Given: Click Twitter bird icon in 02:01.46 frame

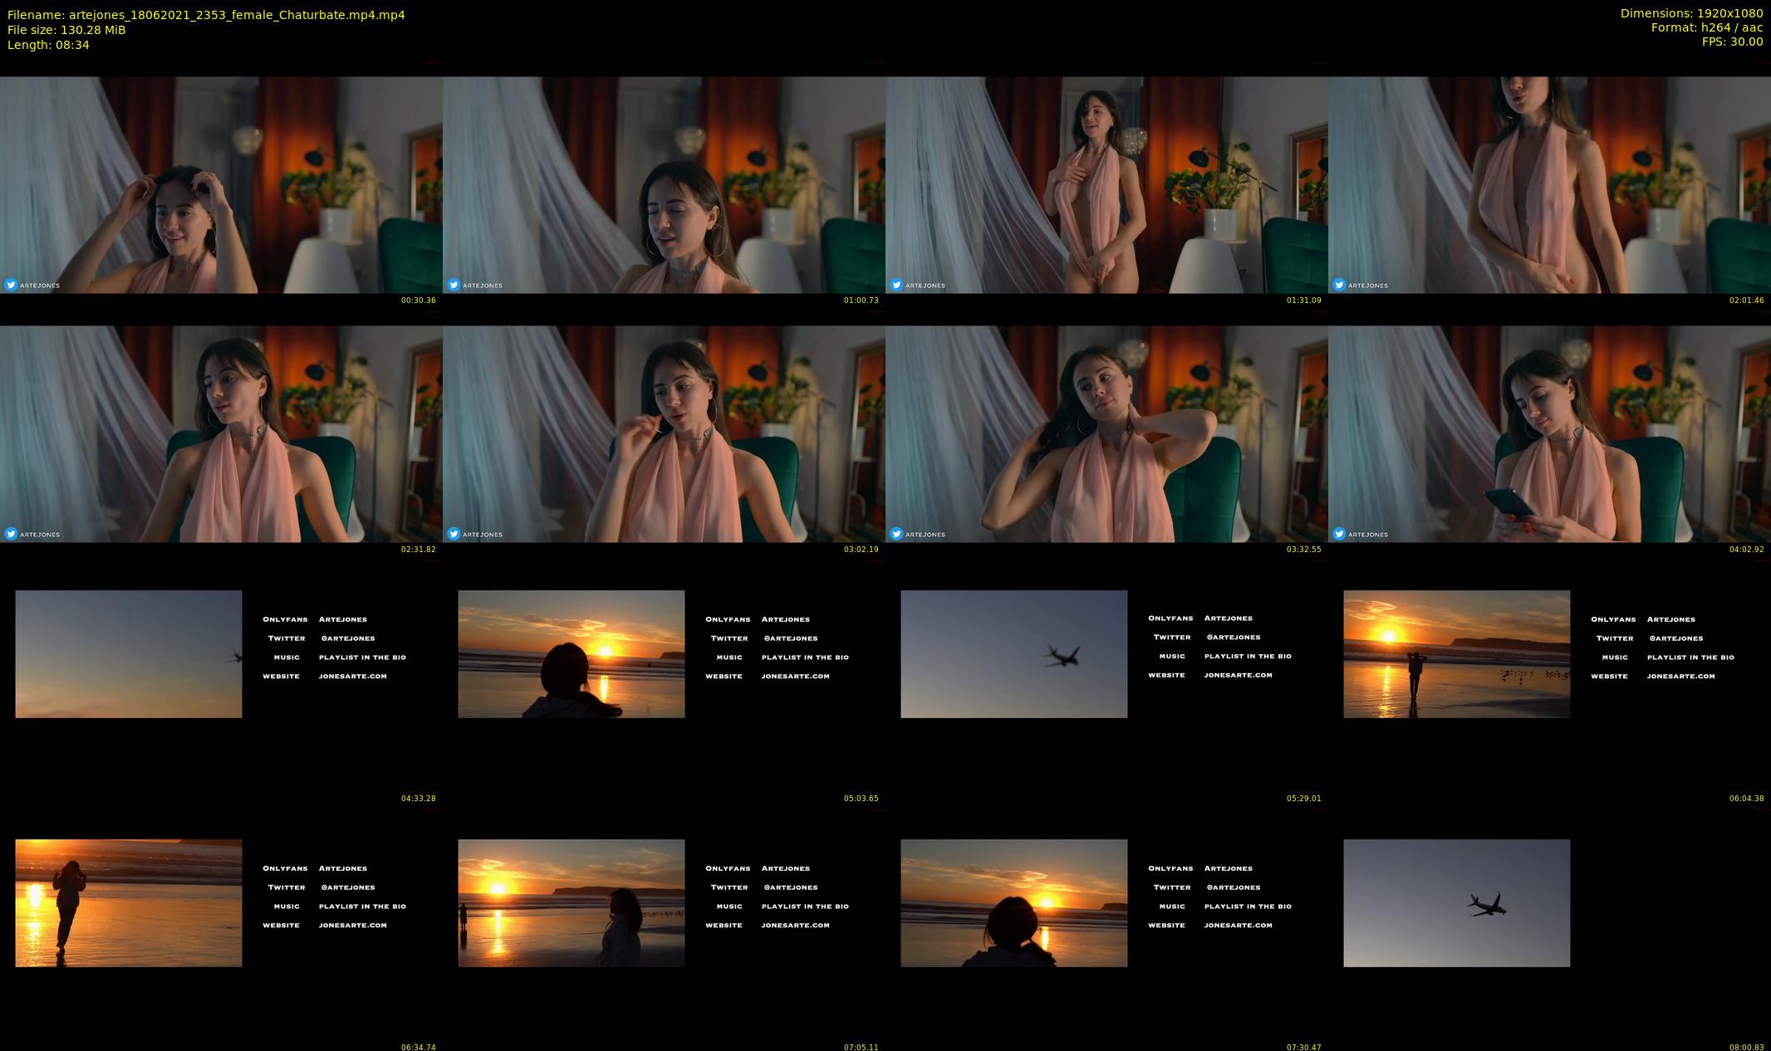Looking at the screenshot, I should (1339, 285).
